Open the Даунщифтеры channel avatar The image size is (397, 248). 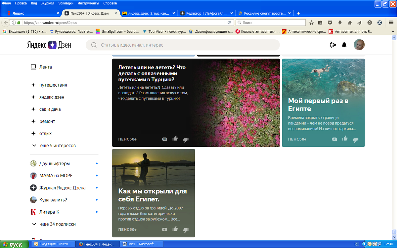click(33, 163)
